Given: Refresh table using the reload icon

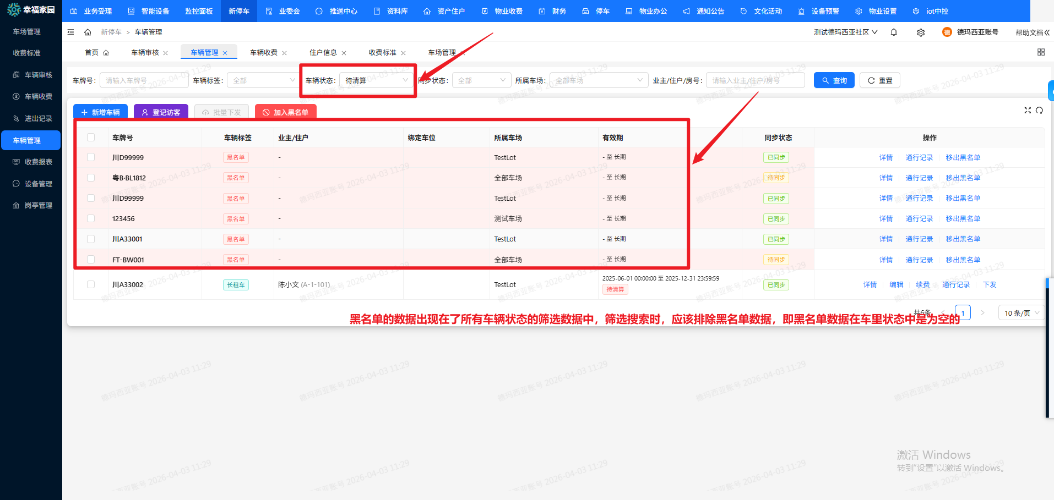Looking at the screenshot, I should pyautogui.click(x=1039, y=111).
